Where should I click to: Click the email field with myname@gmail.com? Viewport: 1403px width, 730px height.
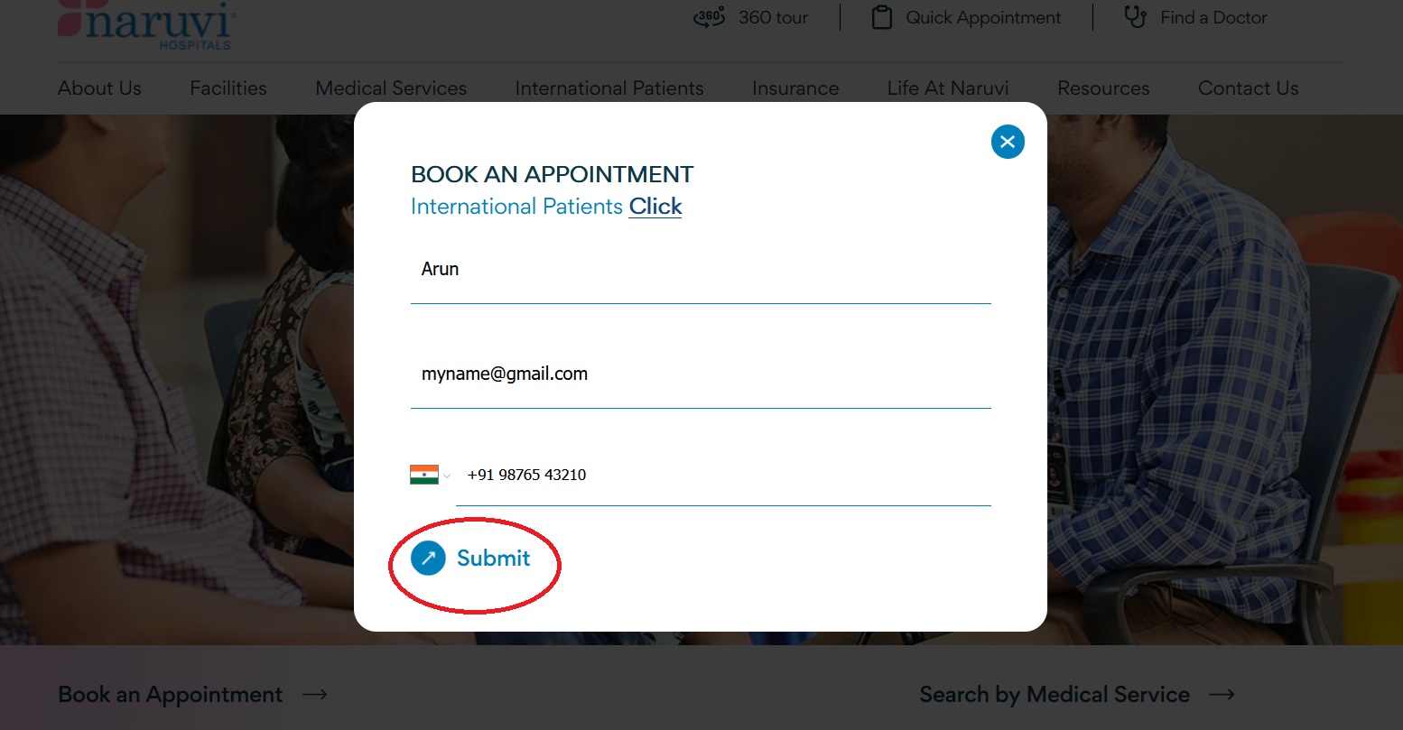pyautogui.click(x=701, y=374)
